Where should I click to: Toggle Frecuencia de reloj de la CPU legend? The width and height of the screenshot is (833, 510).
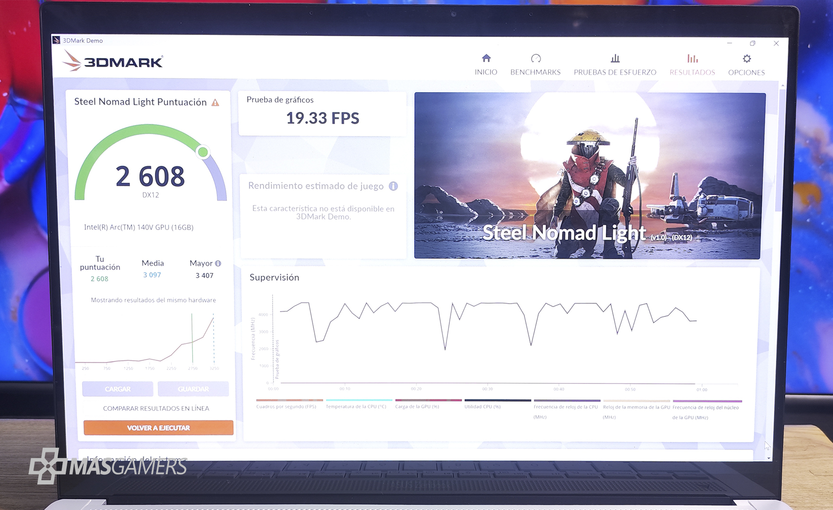[x=566, y=407]
